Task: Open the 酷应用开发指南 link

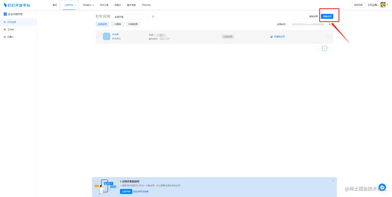Action: [x=141, y=192]
